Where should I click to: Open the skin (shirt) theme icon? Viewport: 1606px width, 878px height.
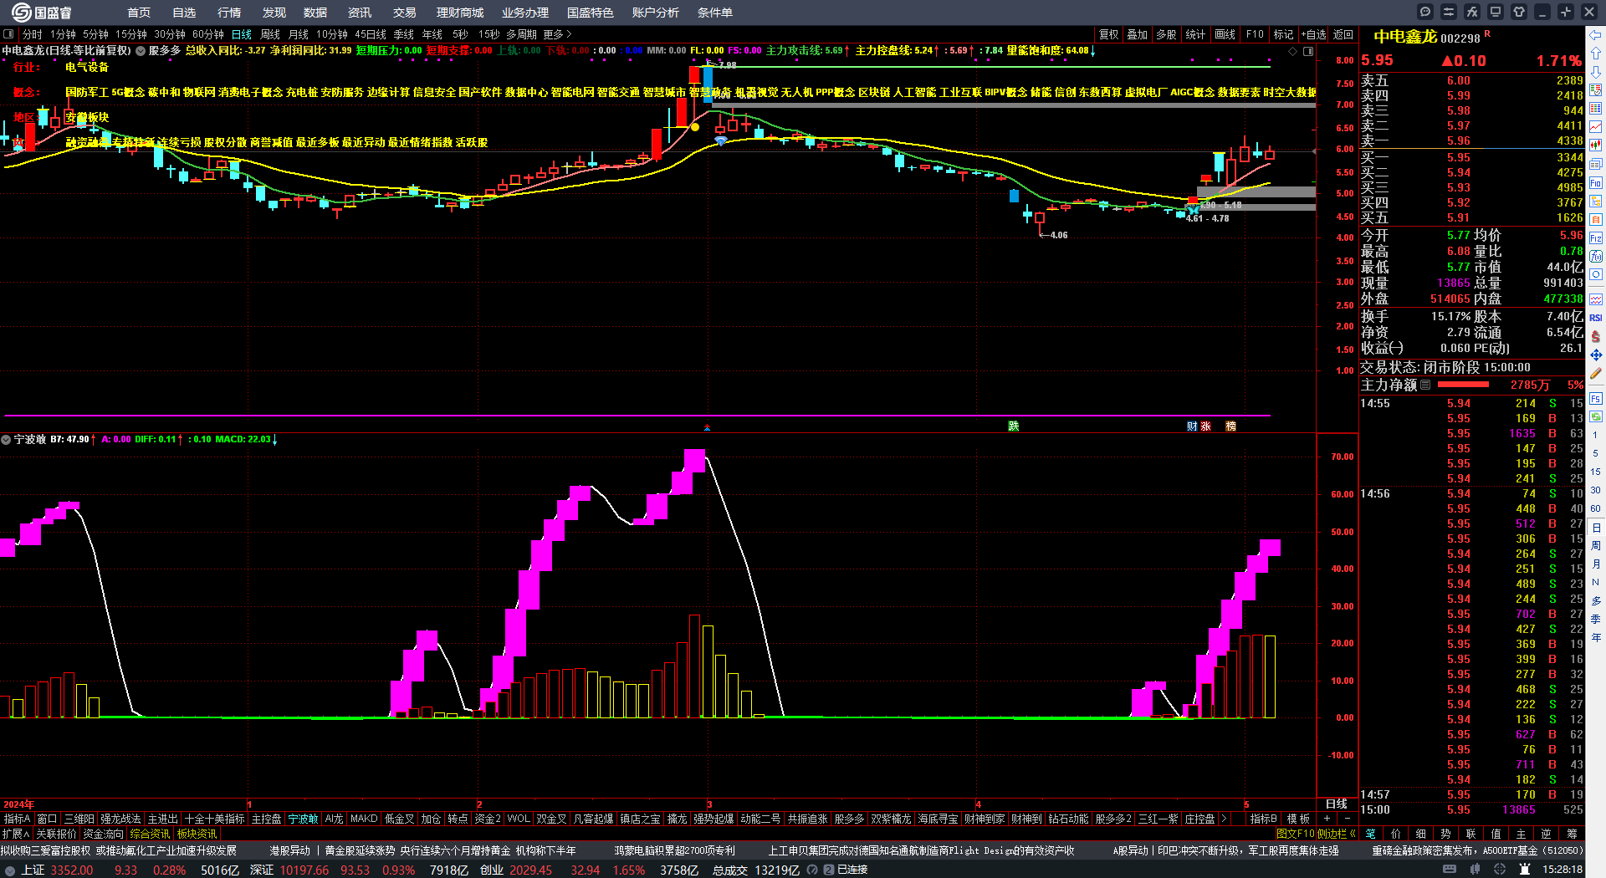point(1519,12)
